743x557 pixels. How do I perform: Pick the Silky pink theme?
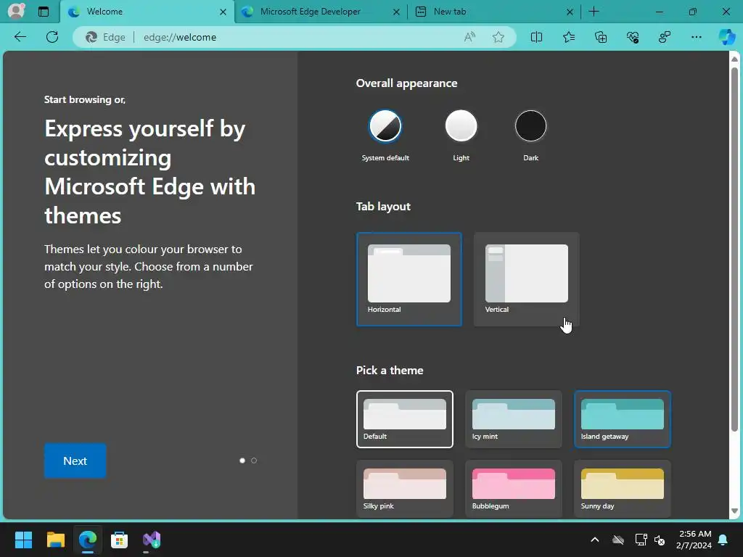405,489
